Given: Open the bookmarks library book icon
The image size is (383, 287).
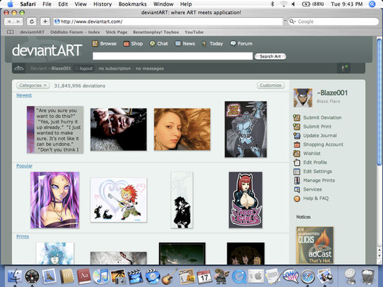Looking at the screenshot, I should pos(10,33).
